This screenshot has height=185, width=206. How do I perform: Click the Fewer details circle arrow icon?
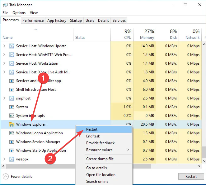click(x=6, y=177)
